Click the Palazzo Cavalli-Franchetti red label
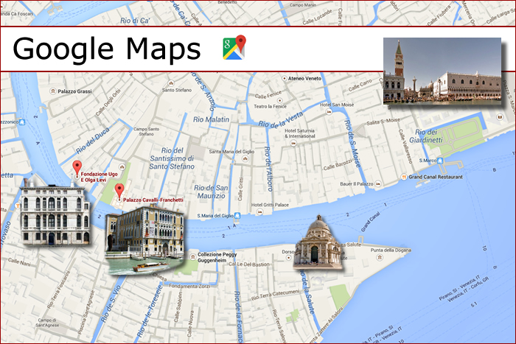The width and height of the screenshot is (516, 344). (x=153, y=200)
